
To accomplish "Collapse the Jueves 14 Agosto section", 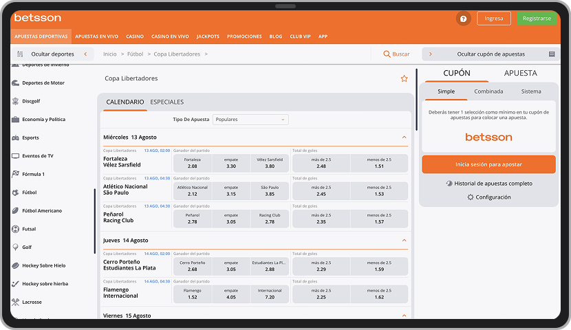I will 404,241.
